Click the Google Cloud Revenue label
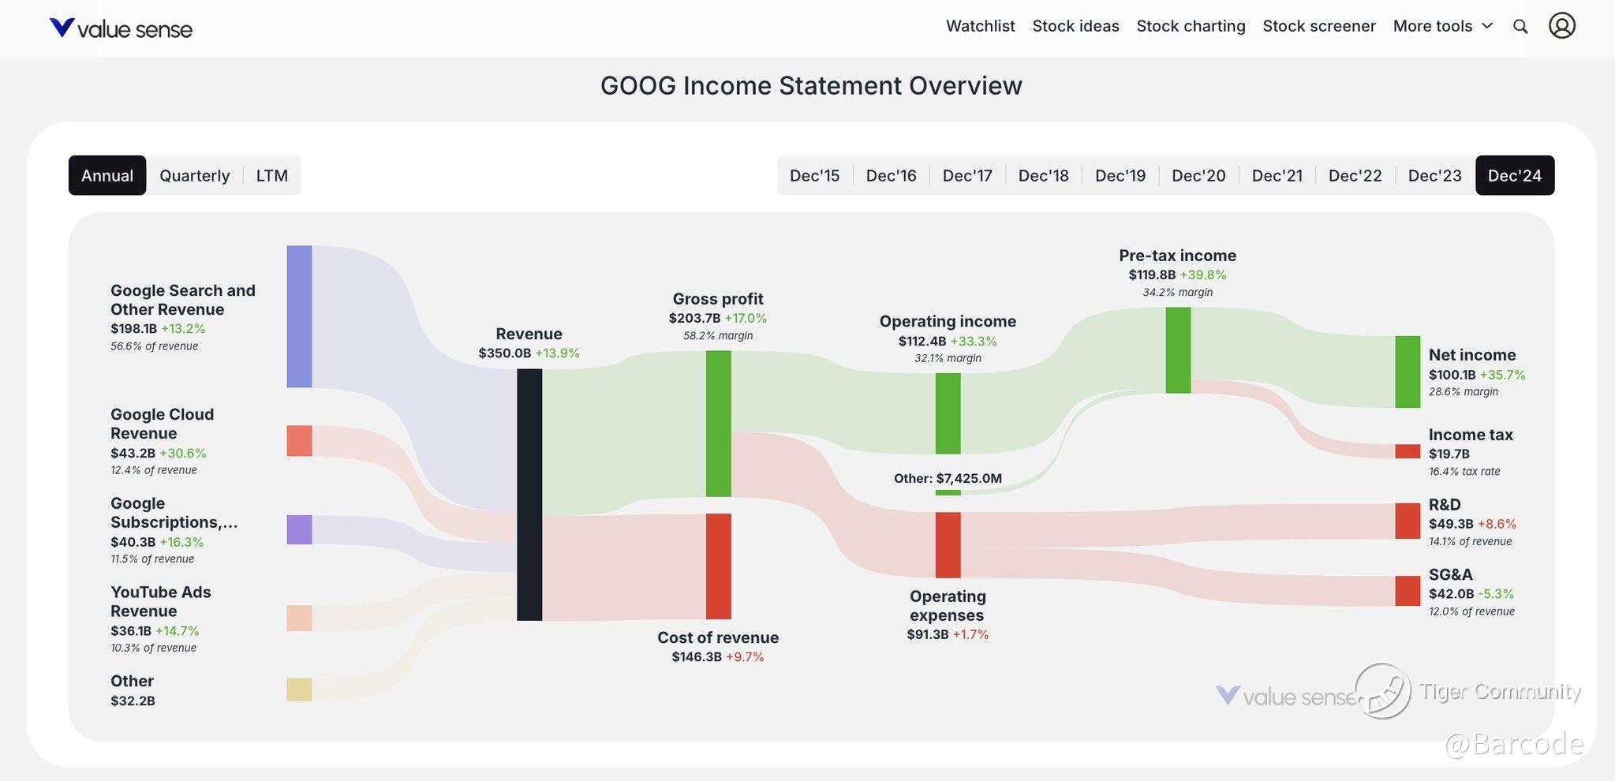 [162, 424]
